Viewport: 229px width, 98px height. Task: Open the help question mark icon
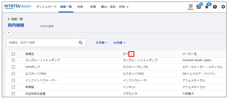[215, 7]
